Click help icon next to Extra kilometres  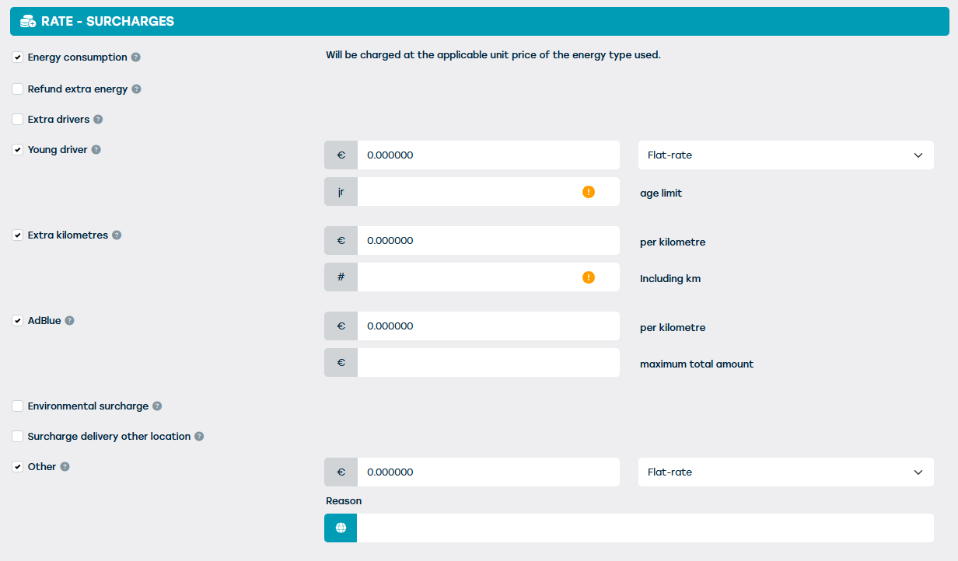[117, 235]
